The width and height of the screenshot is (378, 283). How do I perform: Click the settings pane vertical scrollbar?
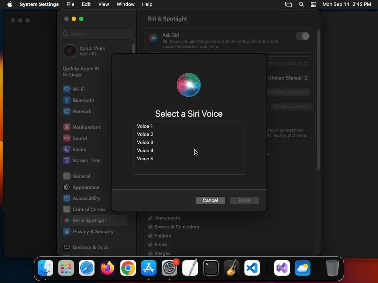[318, 100]
